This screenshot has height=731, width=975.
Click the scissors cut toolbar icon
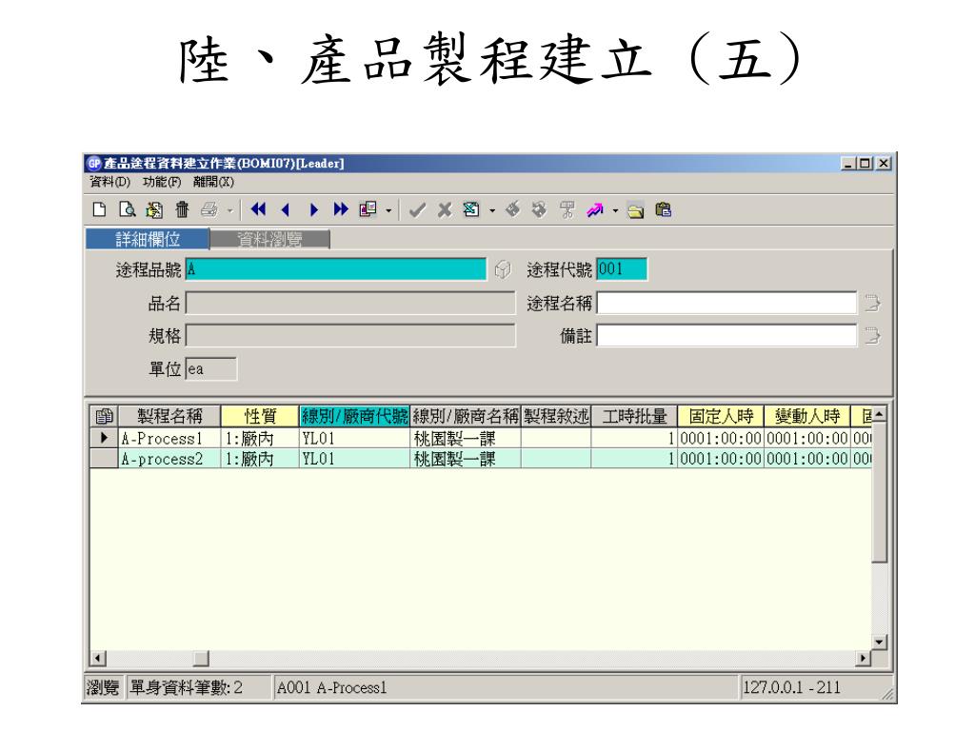[x=567, y=209]
